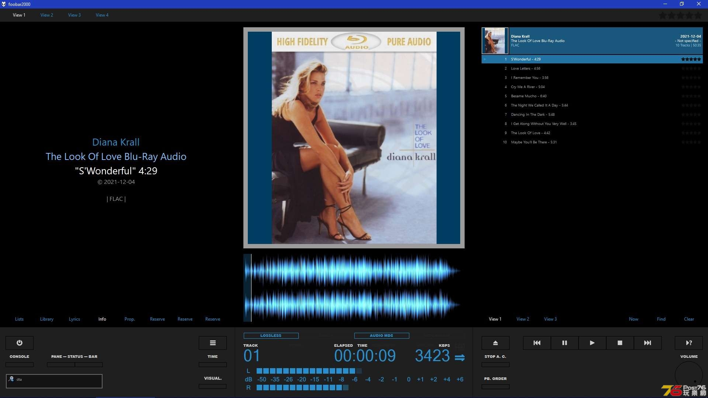Stop the playback
The height and width of the screenshot is (398, 708).
pyautogui.click(x=620, y=343)
